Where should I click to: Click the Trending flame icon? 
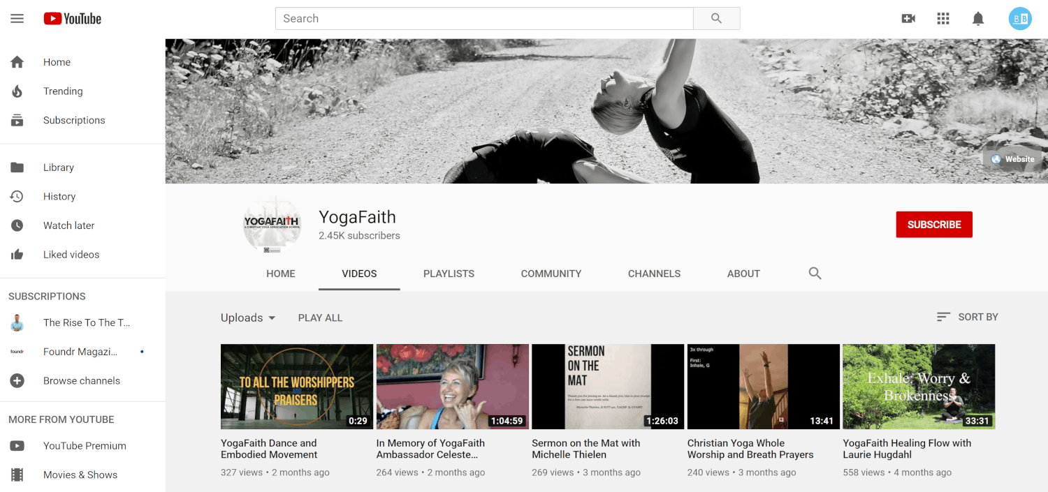point(17,91)
